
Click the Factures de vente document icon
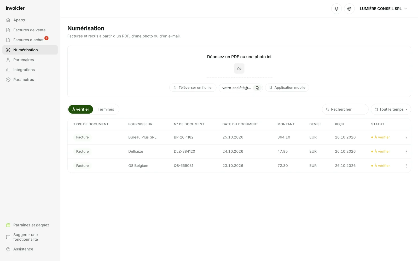tap(8, 30)
